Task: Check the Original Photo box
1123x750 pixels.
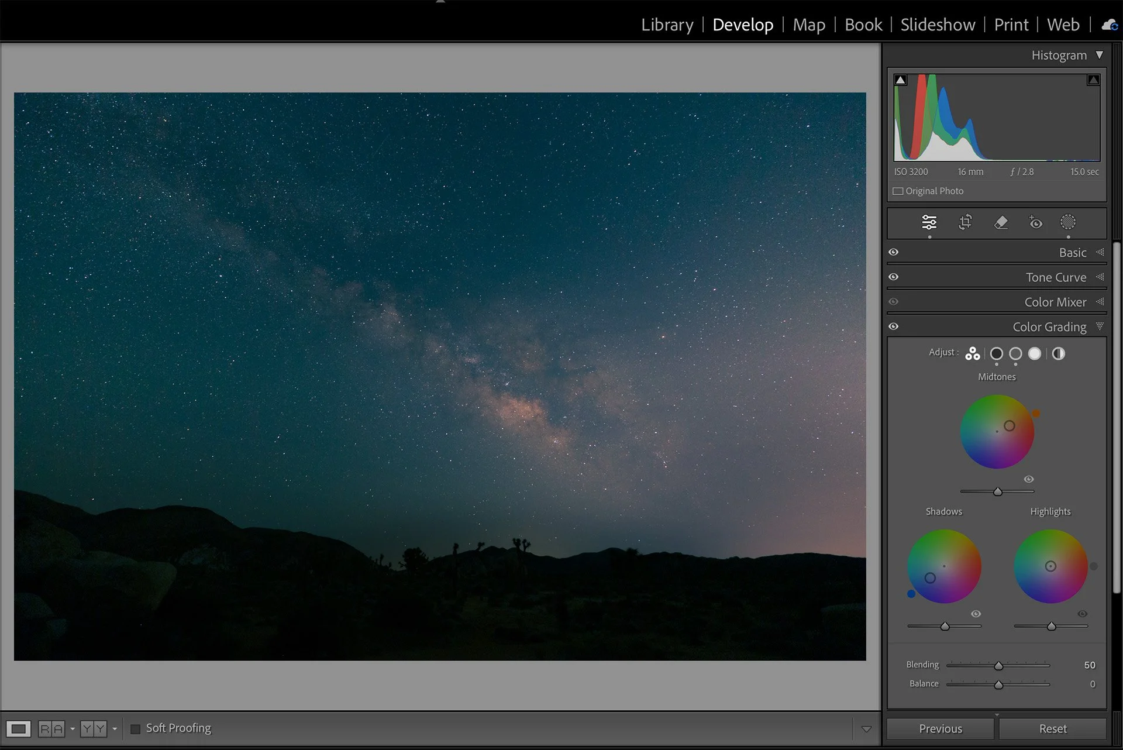Action: [898, 191]
